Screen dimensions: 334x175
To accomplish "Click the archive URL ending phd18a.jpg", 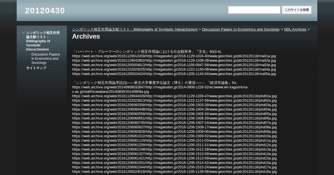I will [174, 172].
